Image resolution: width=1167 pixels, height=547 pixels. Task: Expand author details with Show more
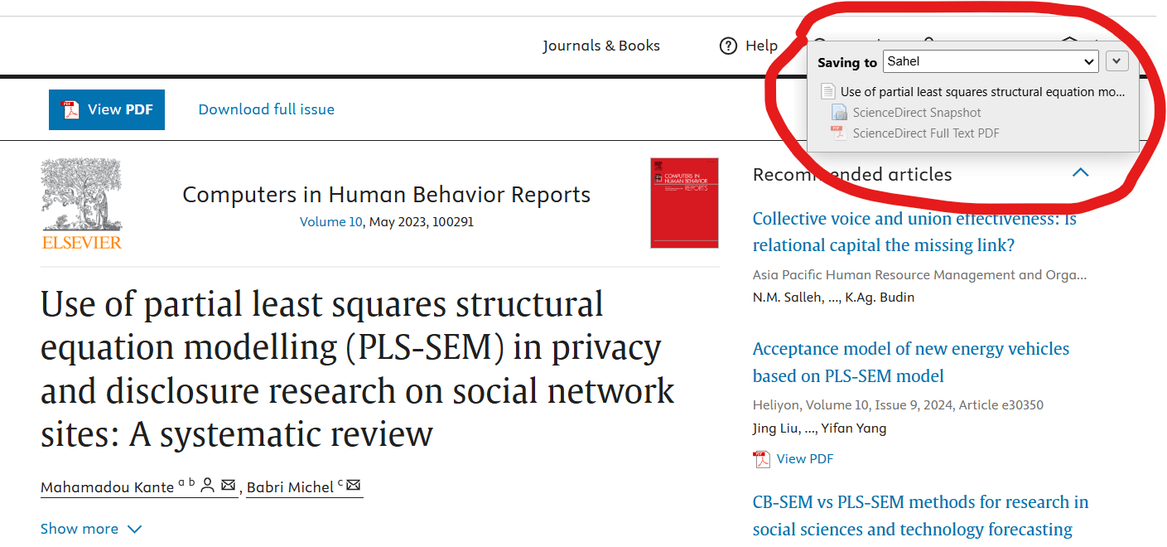click(91, 529)
